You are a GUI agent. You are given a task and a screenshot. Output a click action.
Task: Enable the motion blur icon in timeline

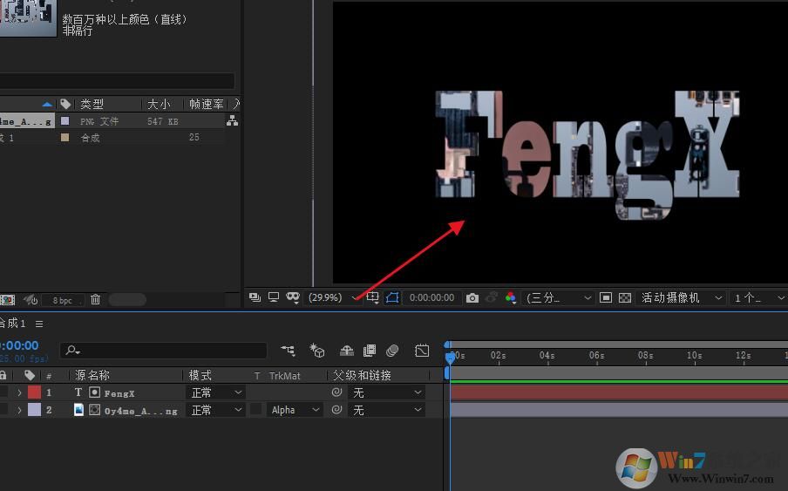pyautogui.click(x=392, y=351)
